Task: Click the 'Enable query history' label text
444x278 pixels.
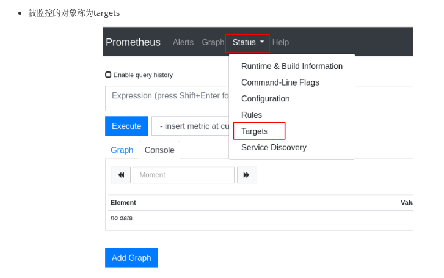Action: click(x=143, y=75)
